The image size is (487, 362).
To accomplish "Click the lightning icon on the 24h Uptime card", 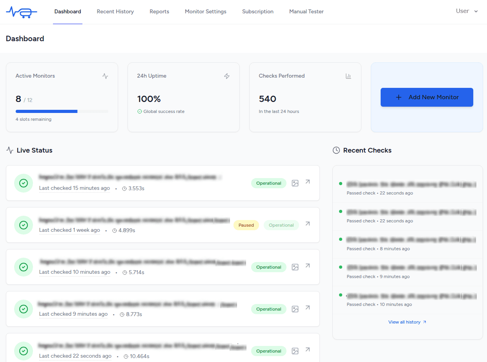I will (x=226, y=76).
